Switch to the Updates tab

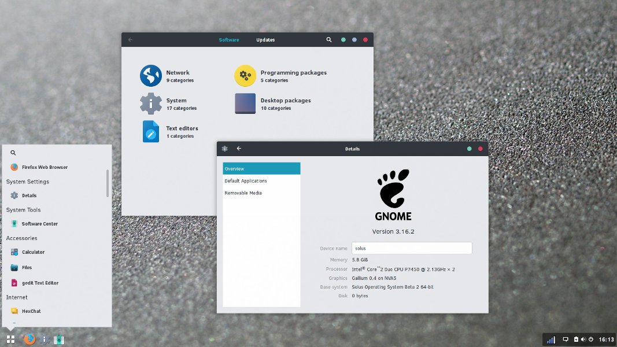tap(265, 40)
